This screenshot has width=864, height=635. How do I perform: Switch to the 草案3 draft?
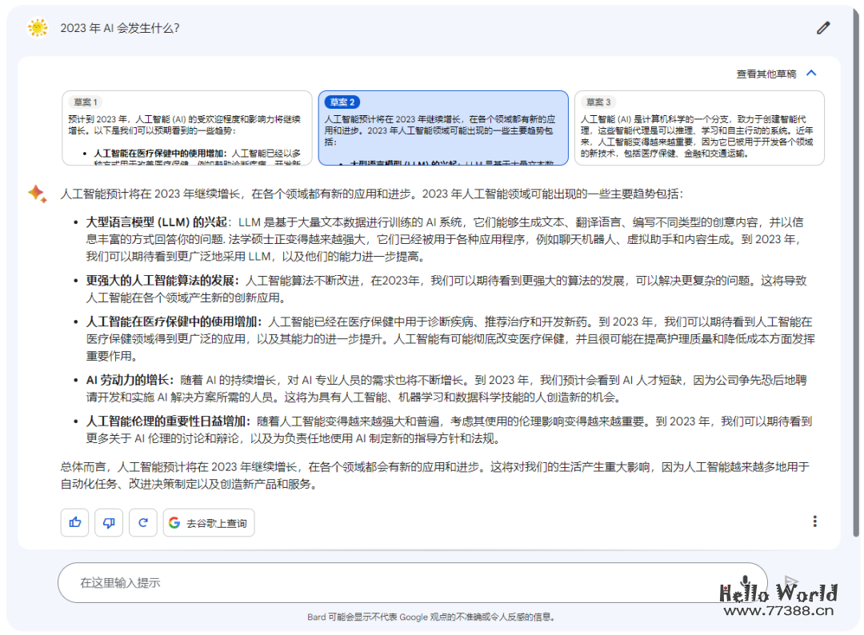[x=598, y=102]
